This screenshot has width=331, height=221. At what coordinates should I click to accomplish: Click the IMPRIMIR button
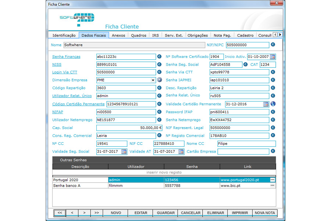(x=240, y=213)
